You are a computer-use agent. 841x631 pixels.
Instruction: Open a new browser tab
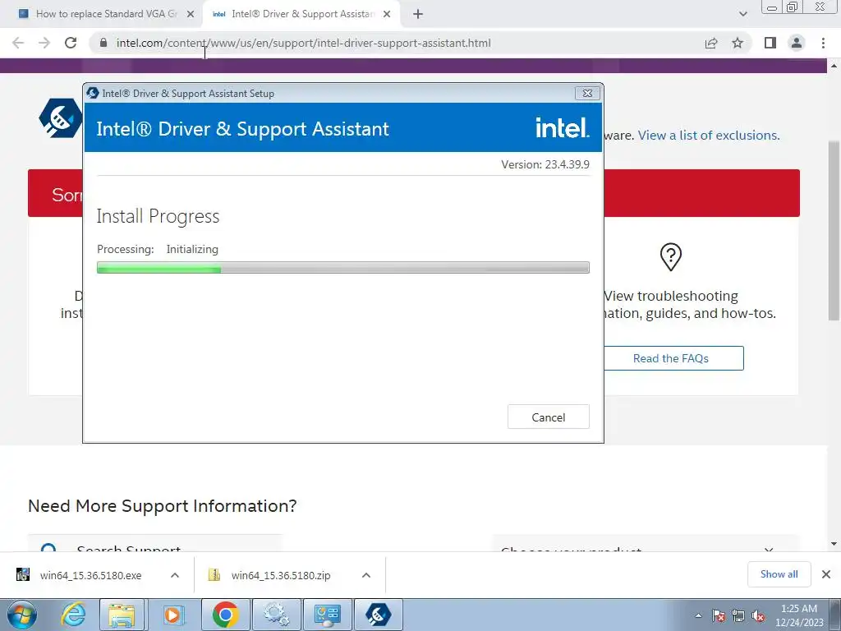pyautogui.click(x=418, y=15)
